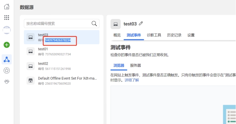Open the business account avatar
The height and width of the screenshot is (124, 236).
click(x=7, y=30)
